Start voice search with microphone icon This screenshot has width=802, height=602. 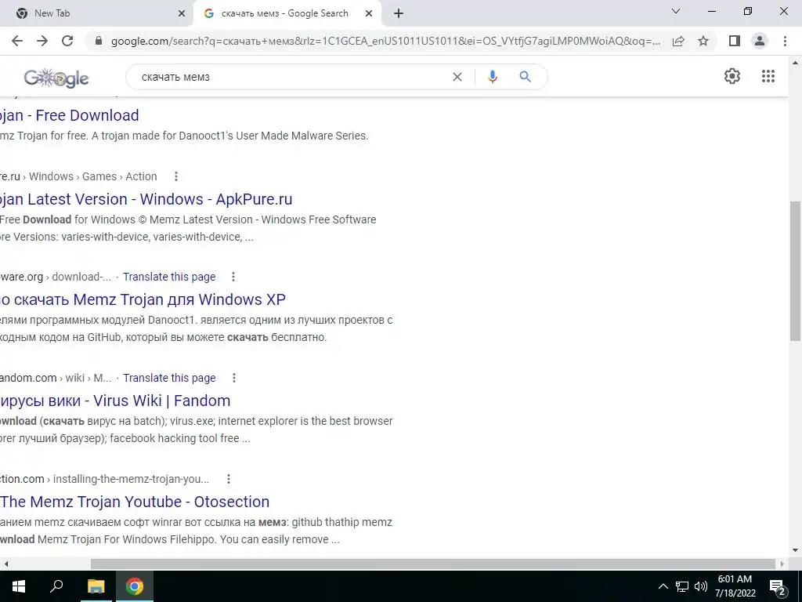click(493, 77)
